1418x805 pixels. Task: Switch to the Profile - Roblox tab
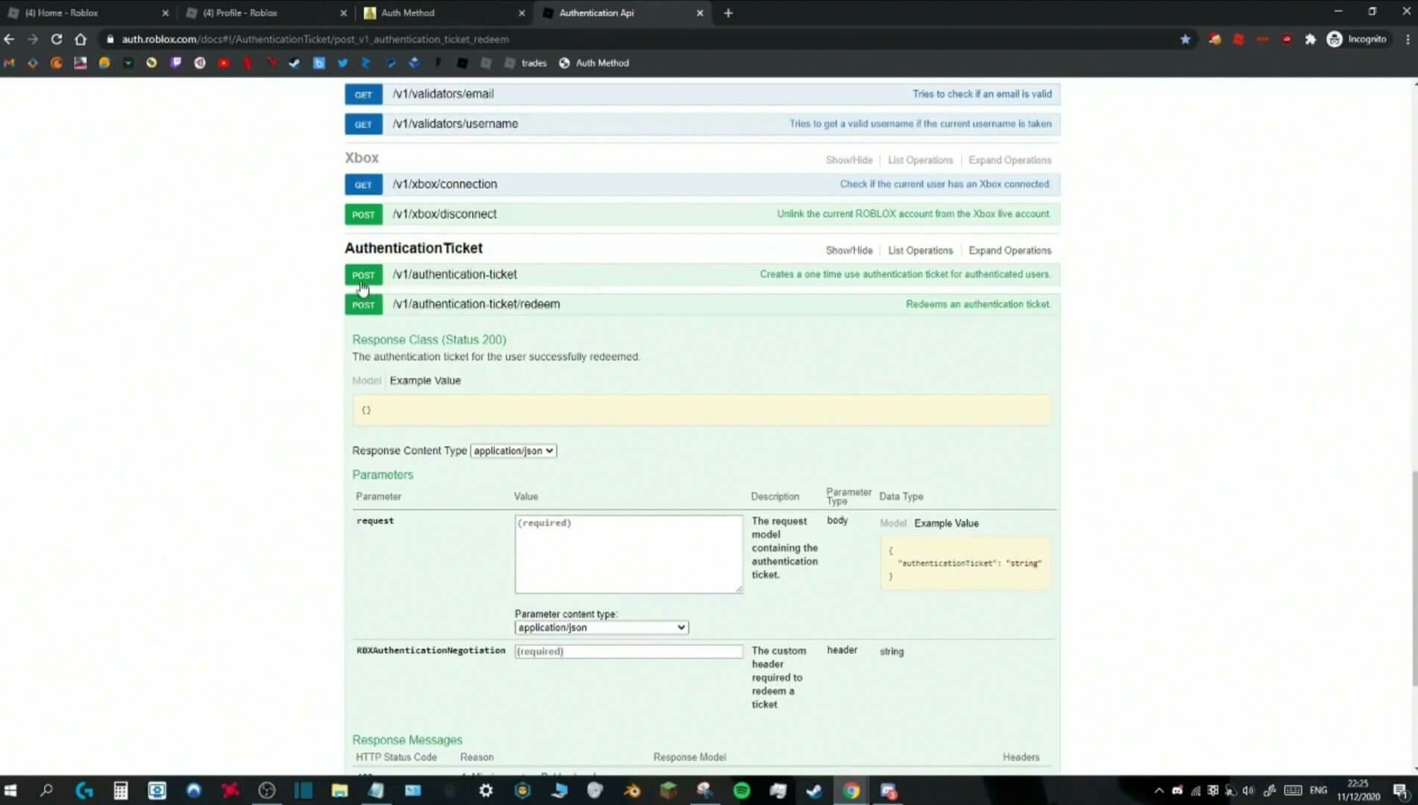pyautogui.click(x=261, y=13)
